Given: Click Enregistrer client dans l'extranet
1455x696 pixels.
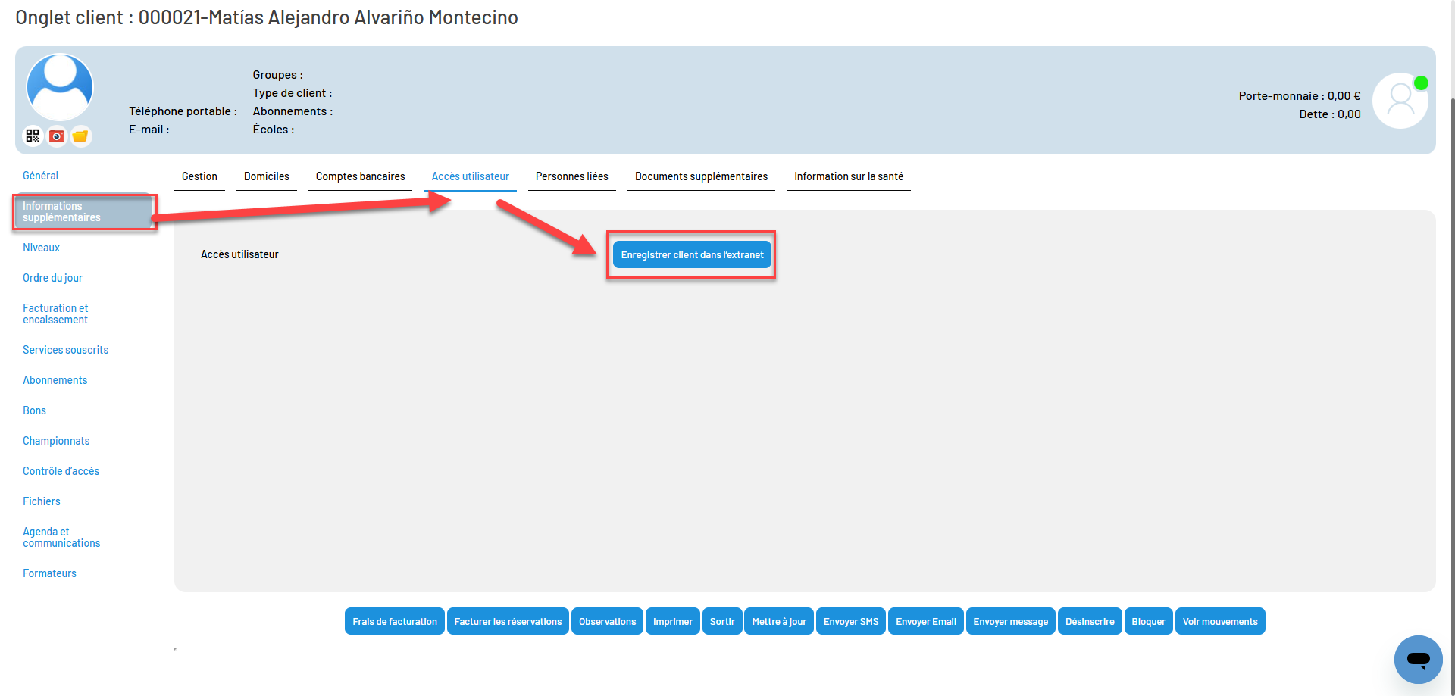Looking at the screenshot, I should (691, 254).
